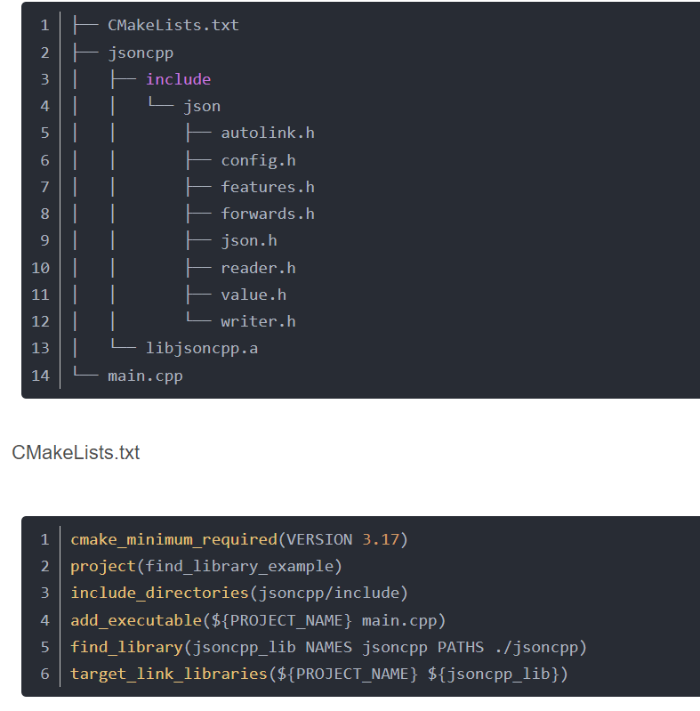Click the find_library command

(126, 647)
